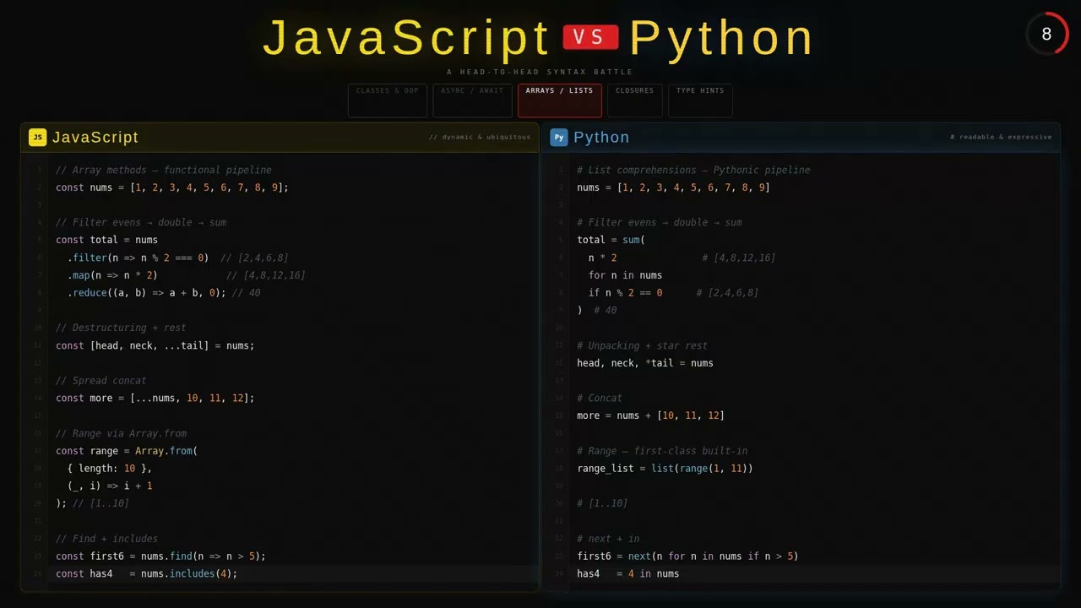
Task: Click 'first6 = next(n for n in nums...)' line
Action: pyautogui.click(x=687, y=556)
